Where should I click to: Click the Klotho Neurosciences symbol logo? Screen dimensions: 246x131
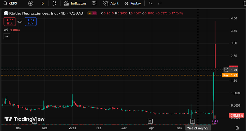click(x=6, y=13)
